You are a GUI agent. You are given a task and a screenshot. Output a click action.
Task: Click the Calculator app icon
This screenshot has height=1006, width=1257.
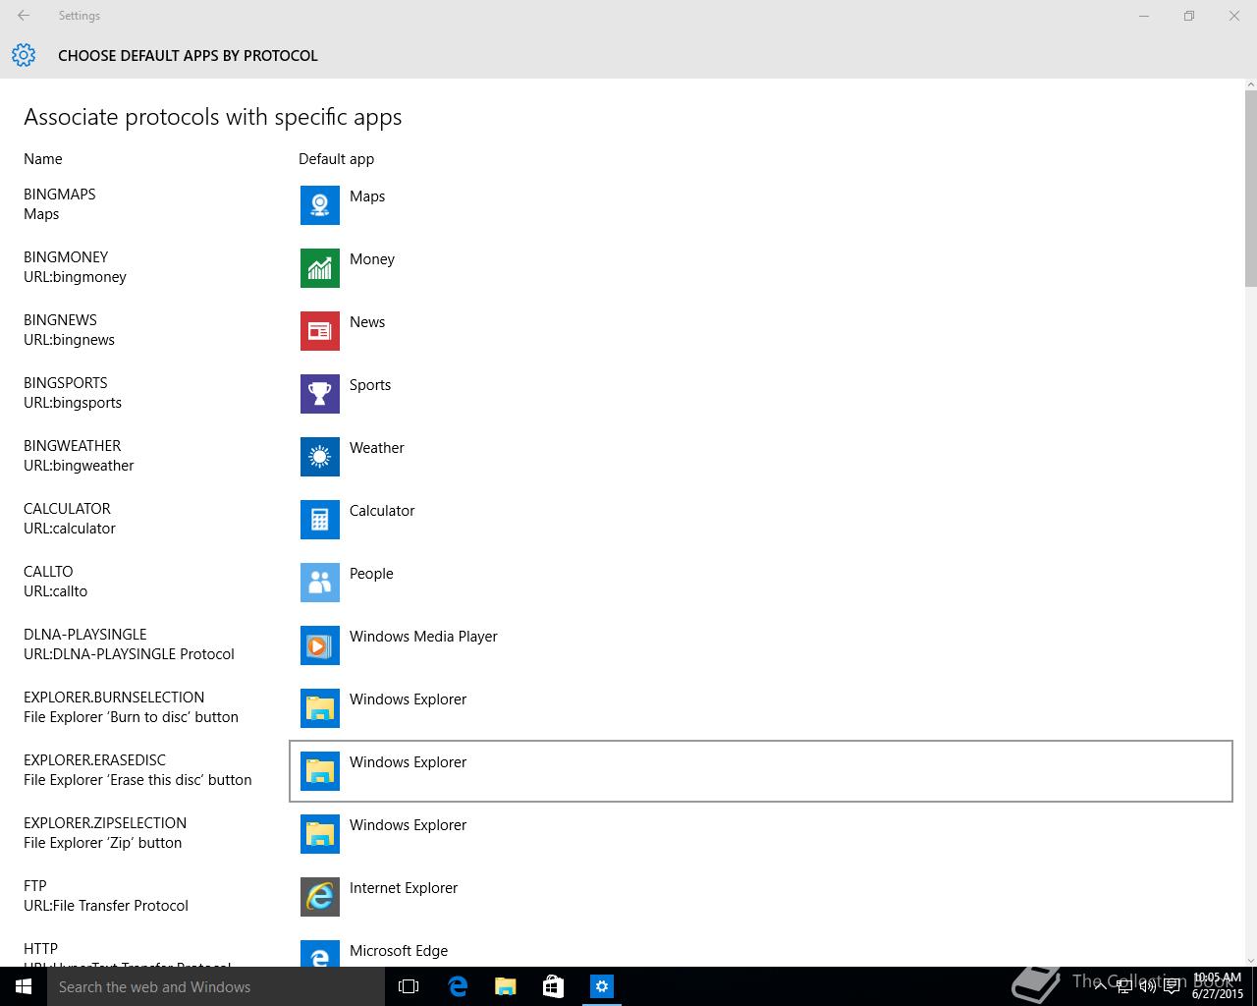[320, 520]
